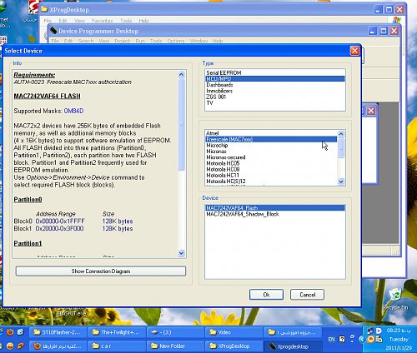The height and width of the screenshot is (353, 417).
Task: Click the Cancel button
Action: tap(307, 295)
